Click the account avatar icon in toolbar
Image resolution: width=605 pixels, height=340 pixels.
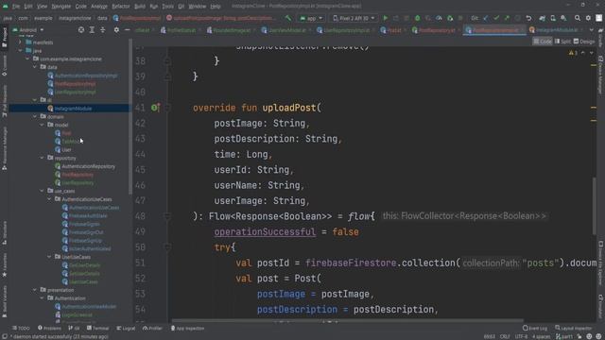598,18
